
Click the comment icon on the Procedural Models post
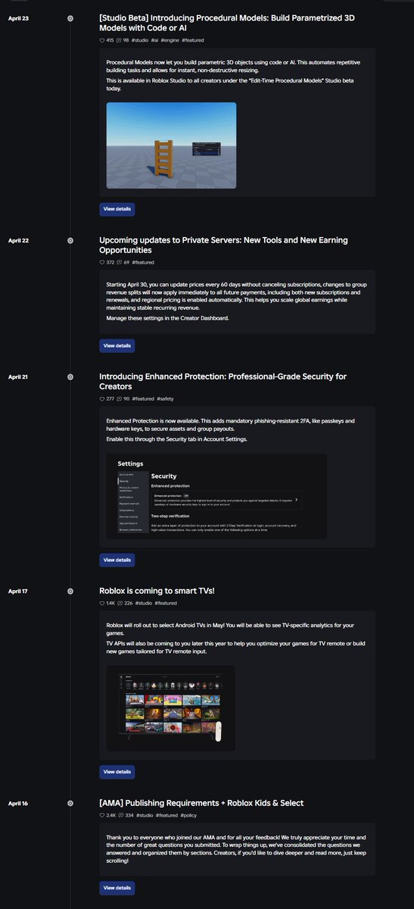click(x=119, y=40)
